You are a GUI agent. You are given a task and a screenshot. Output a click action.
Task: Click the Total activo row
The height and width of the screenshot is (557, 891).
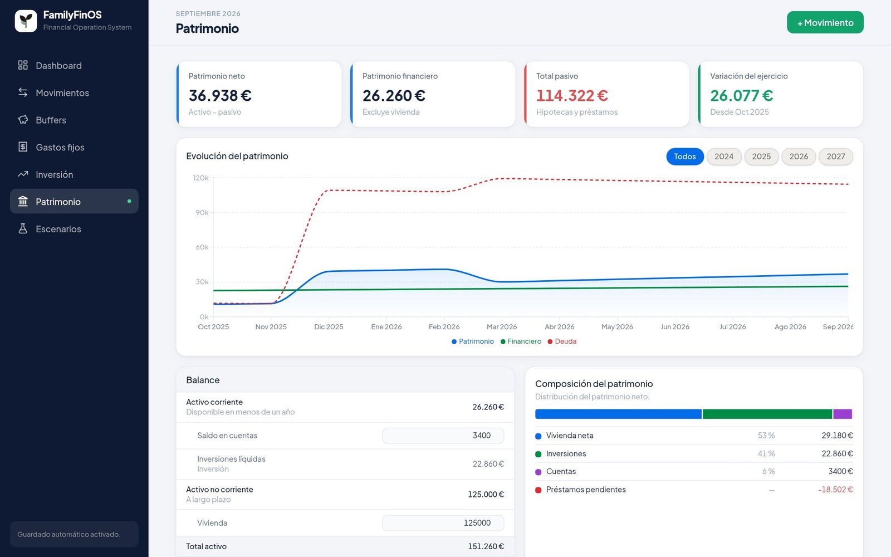(345, 546)
